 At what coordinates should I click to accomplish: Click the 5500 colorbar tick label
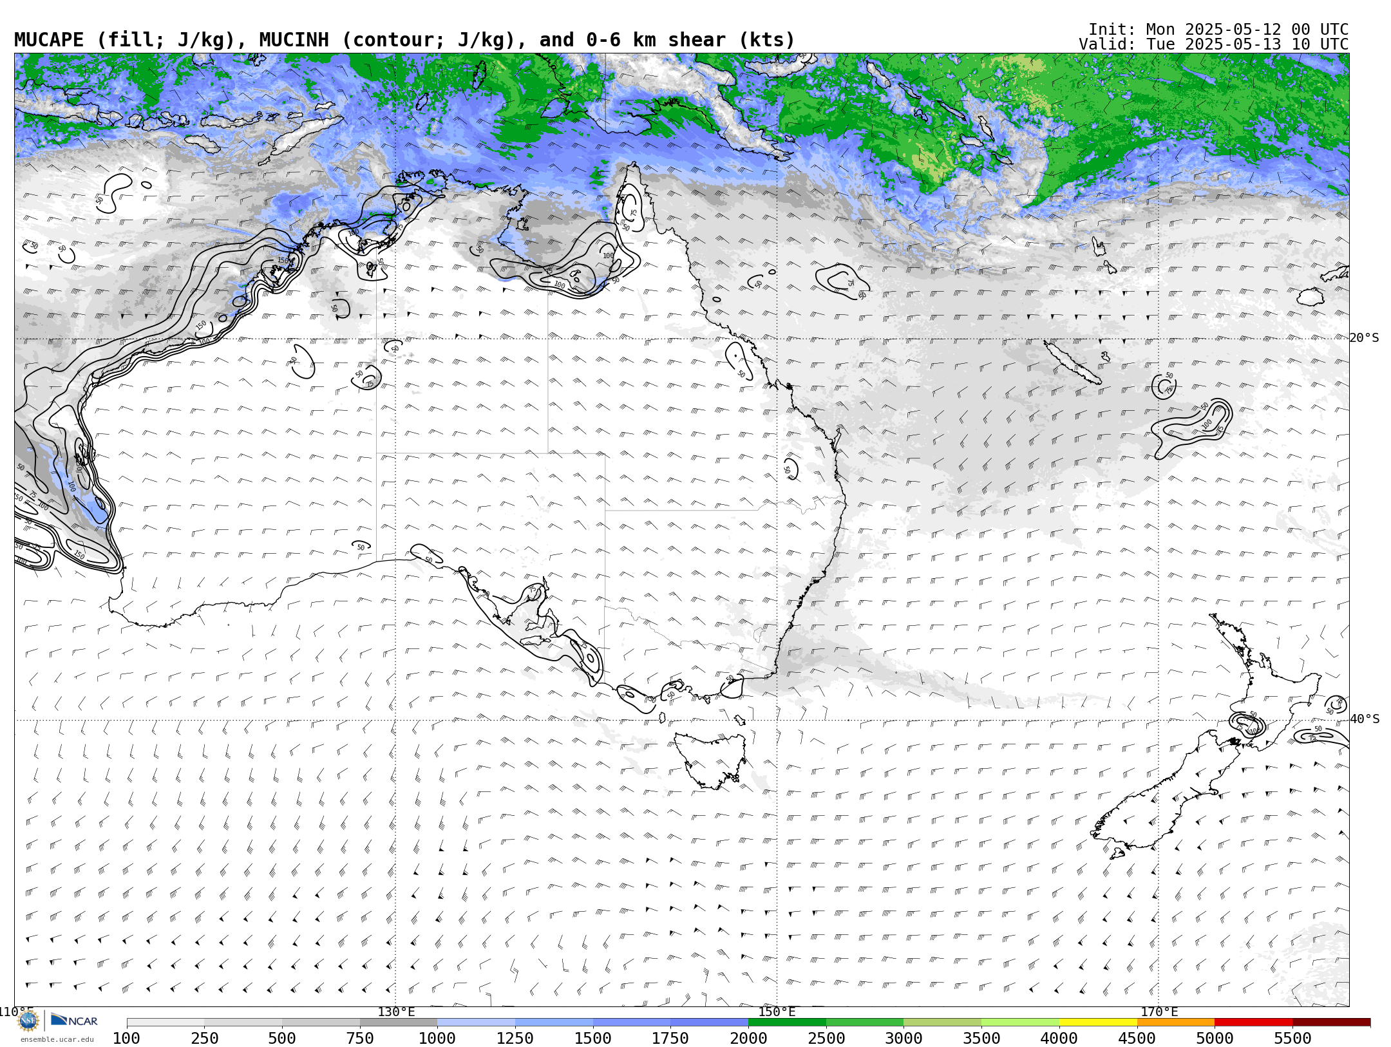coord(1292,1038)
